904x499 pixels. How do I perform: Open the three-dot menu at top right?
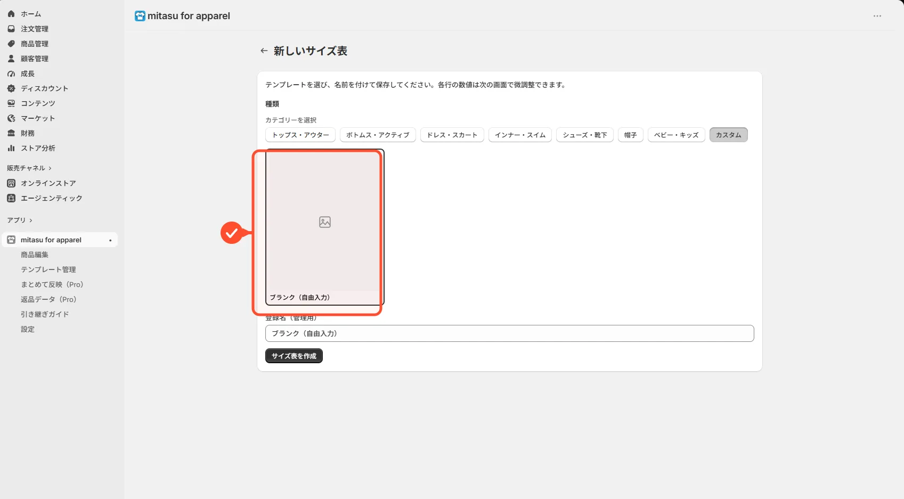(x=877, y=16)
